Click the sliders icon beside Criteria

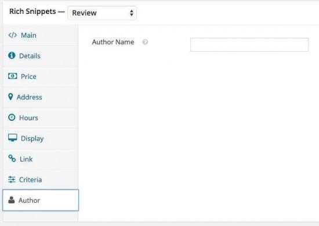pyautogui.click(x=12, y=180)
